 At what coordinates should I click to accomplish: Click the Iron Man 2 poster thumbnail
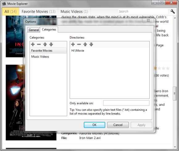point(15,102)
